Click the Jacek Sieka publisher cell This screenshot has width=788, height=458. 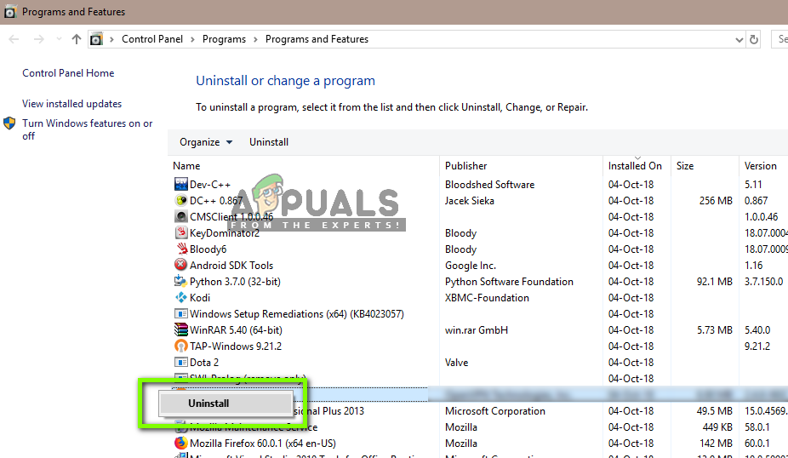pyautogui.click(x=470, y=201)
